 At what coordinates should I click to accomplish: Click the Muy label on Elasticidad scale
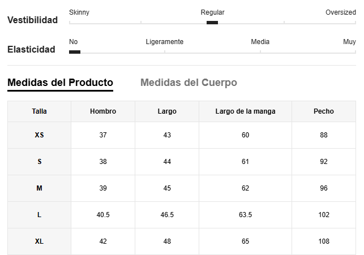coord(349,42)
